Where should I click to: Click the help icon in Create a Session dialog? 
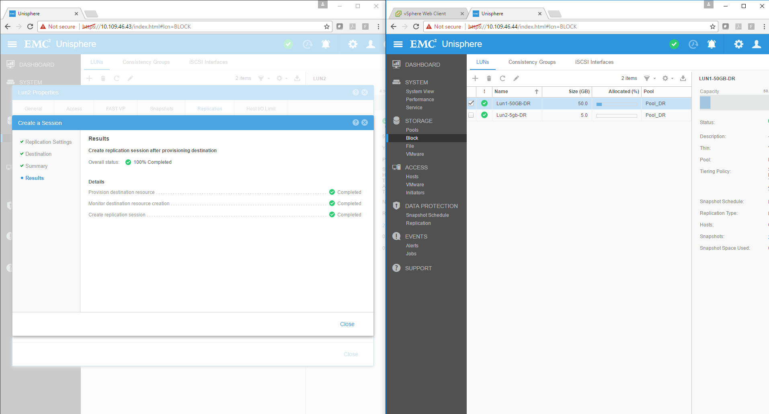356,123
